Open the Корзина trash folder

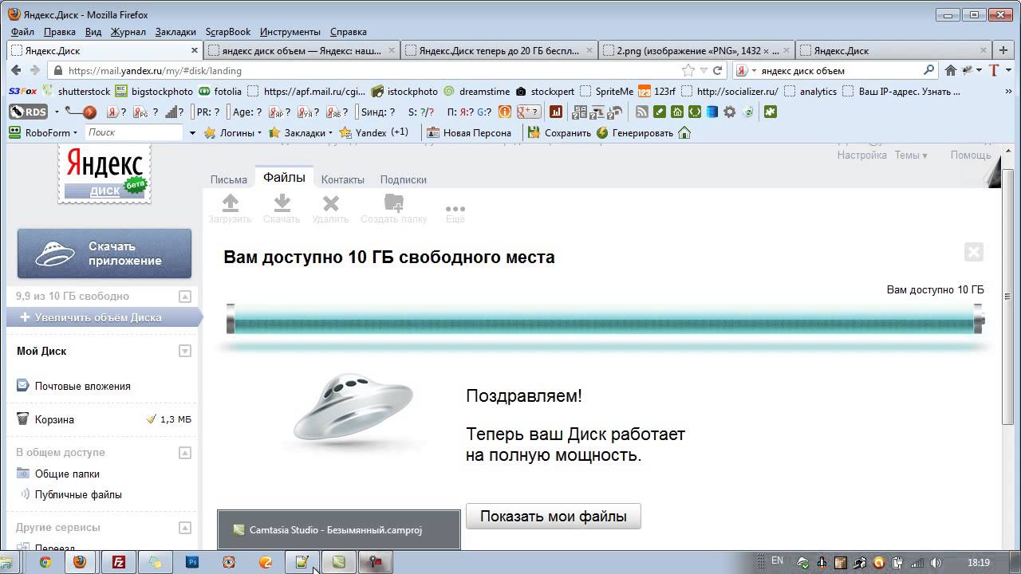(x=54, y=419)
